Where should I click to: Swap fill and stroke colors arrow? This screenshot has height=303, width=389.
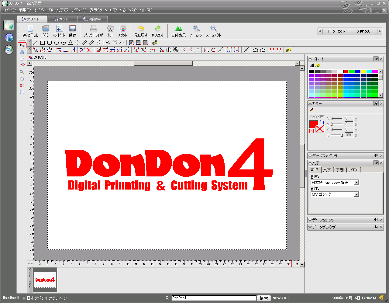tap(322, 122)
